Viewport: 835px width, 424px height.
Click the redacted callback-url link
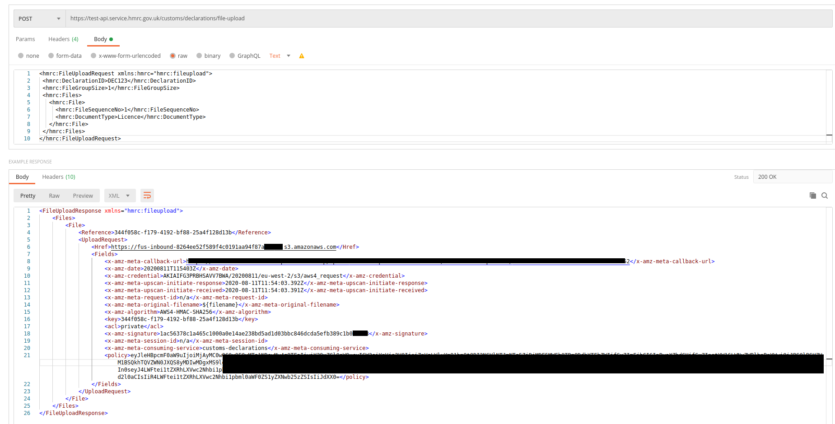[x=408, y=261]
